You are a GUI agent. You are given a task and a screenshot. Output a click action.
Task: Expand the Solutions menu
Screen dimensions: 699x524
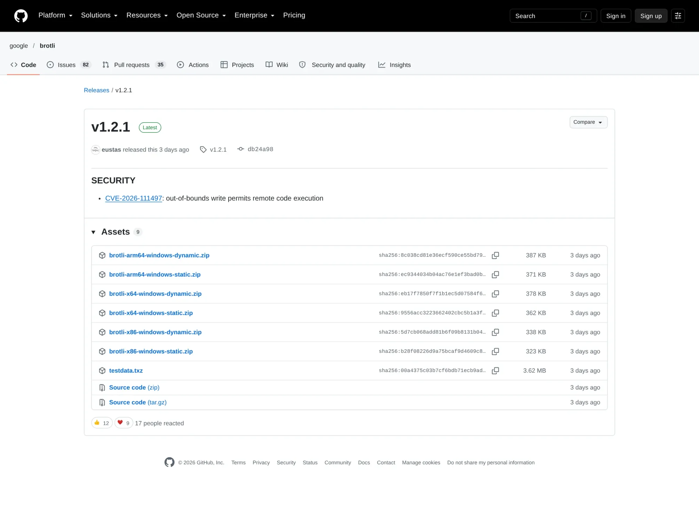click(99, 15)
